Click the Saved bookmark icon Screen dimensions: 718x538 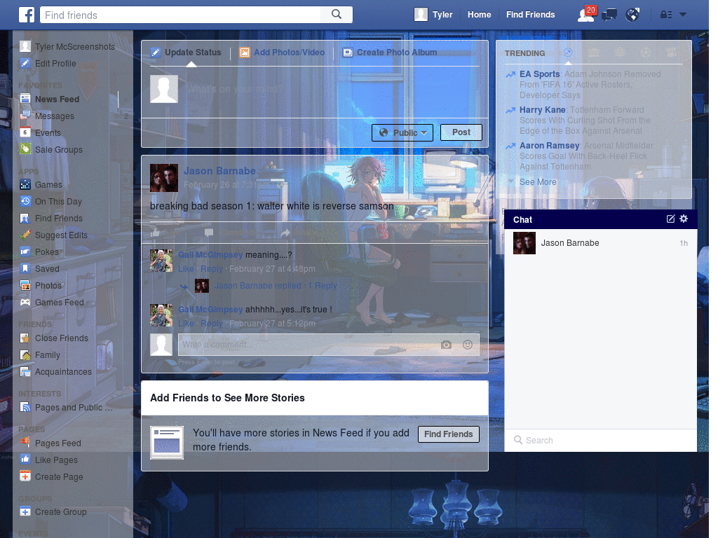[25, 268]
